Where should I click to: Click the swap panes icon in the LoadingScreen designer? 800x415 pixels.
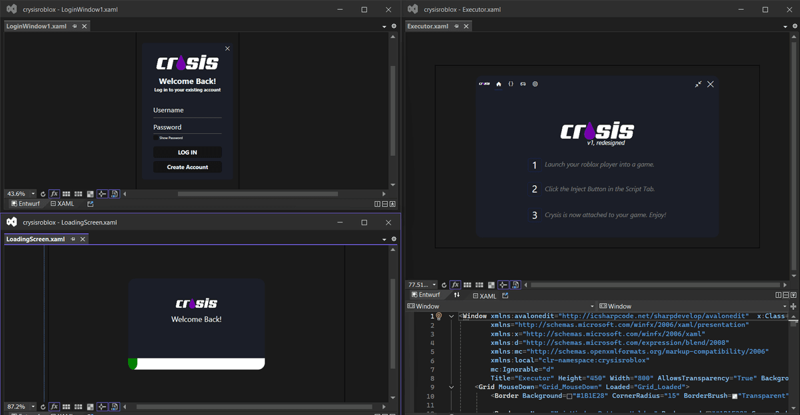[113, 406]
